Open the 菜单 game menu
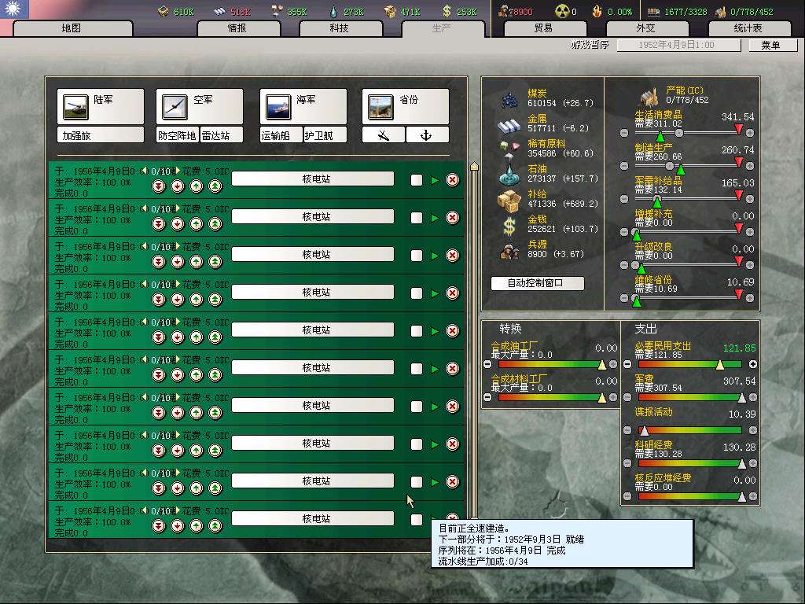The height and width of the screenshot is (604, 805). [773, 45]
